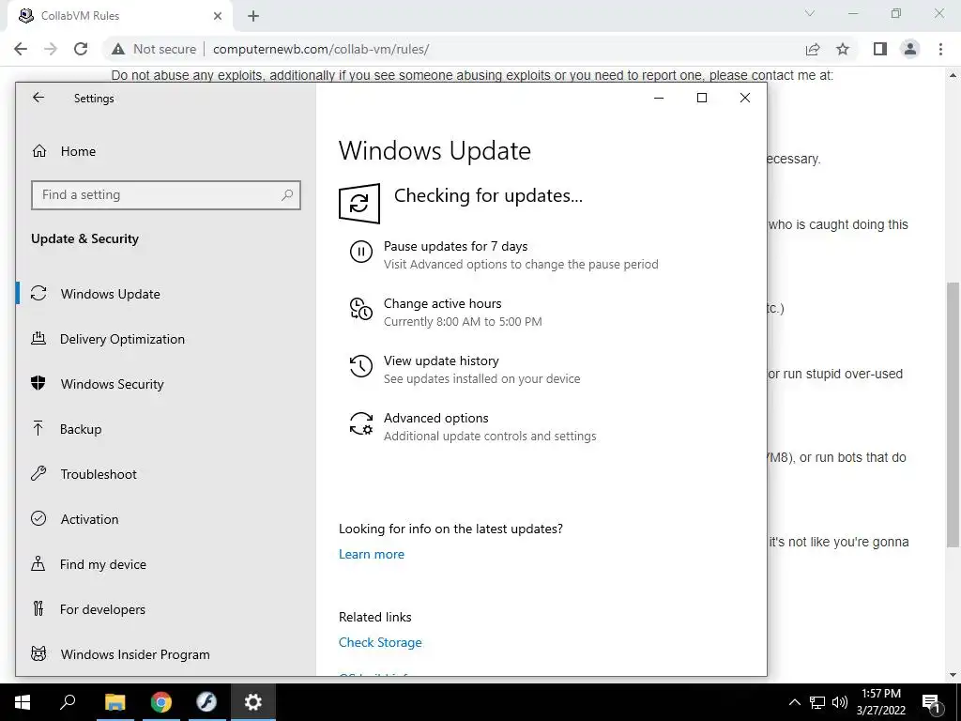Open Advanced options
Screen dimensions: 961x721
(x=435, y=418)
